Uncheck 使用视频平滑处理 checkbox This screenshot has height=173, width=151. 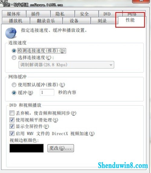coord(12,120)
